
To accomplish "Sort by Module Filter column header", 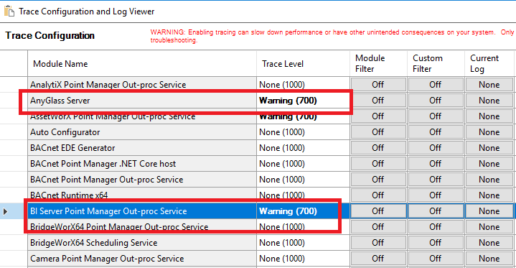I will coord(378,64).
